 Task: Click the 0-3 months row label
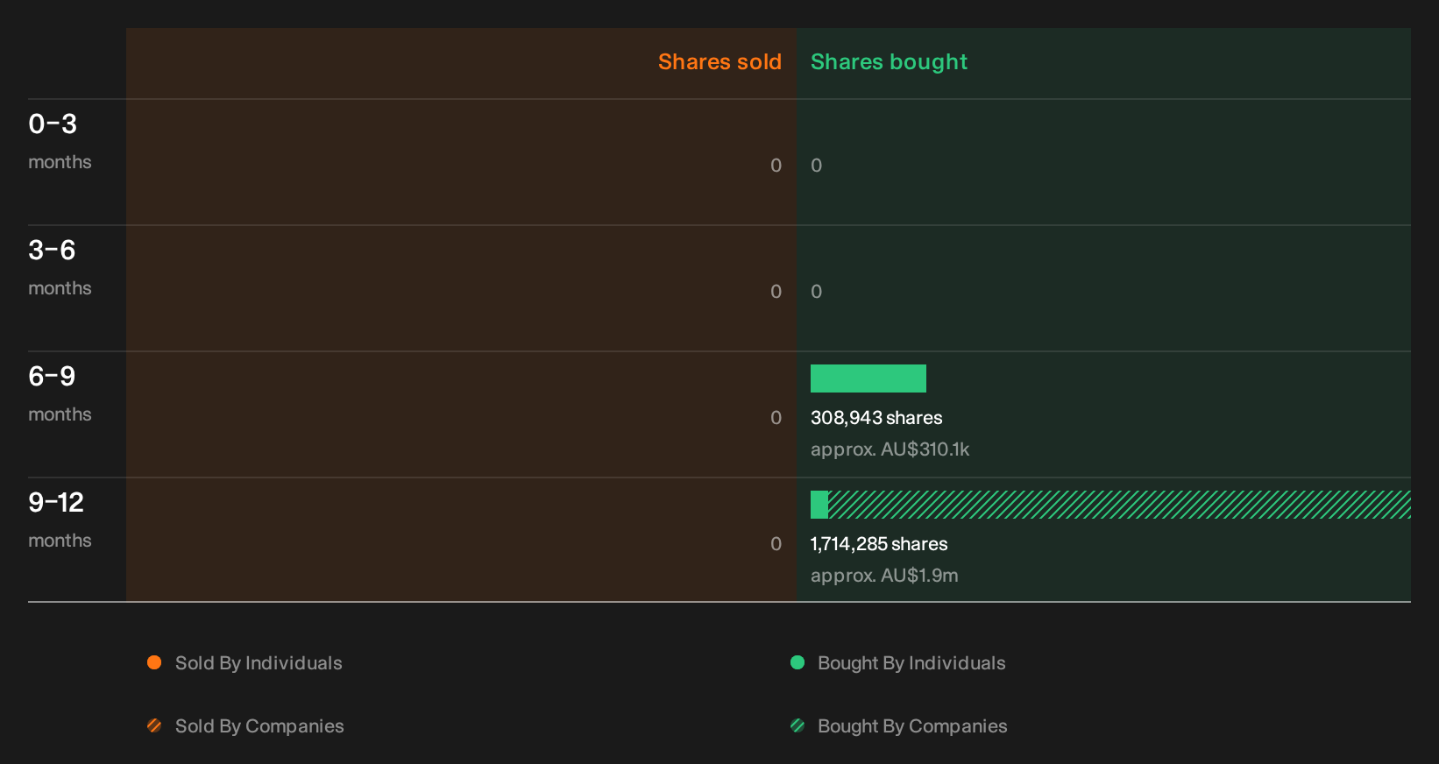60,141
